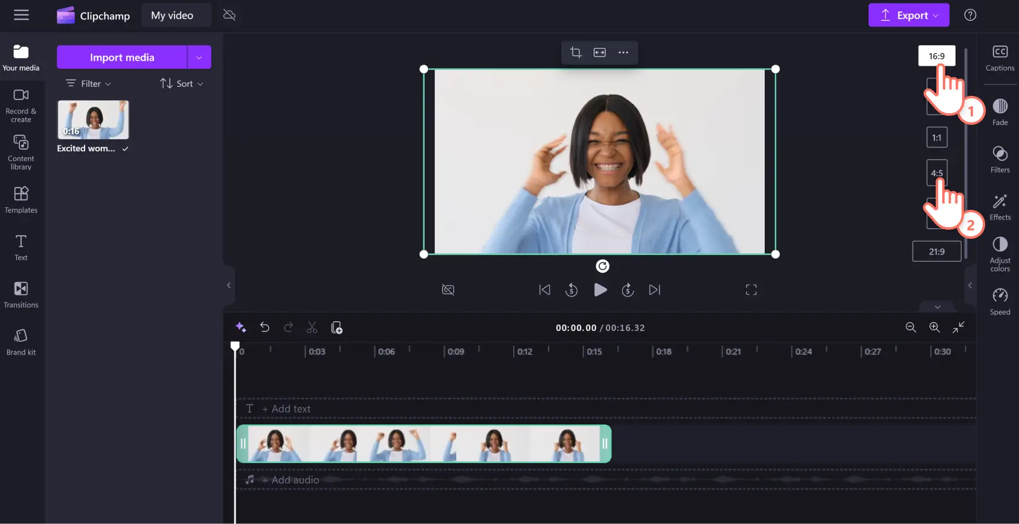Zoom out the timeline
The width and height of the screenshot is (1019, 524).
coord(911,327)
